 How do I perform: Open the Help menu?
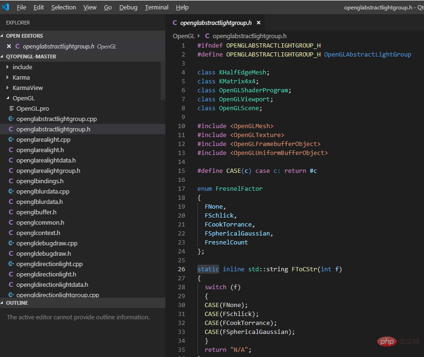[182, 7]
